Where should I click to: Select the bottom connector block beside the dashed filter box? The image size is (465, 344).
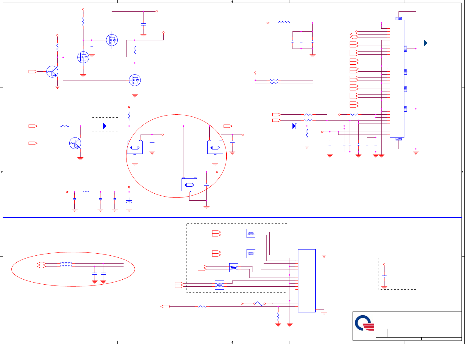click(307, 281)
